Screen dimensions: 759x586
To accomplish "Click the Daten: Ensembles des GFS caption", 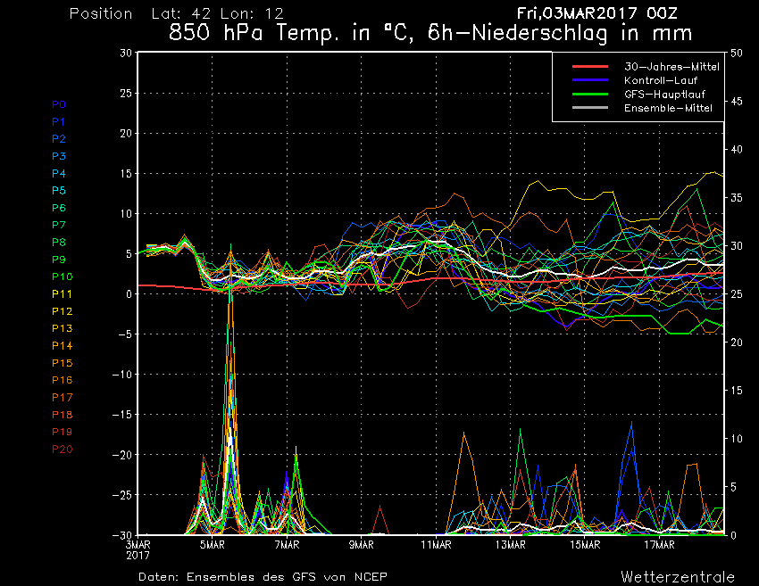I will click(263, 577).
